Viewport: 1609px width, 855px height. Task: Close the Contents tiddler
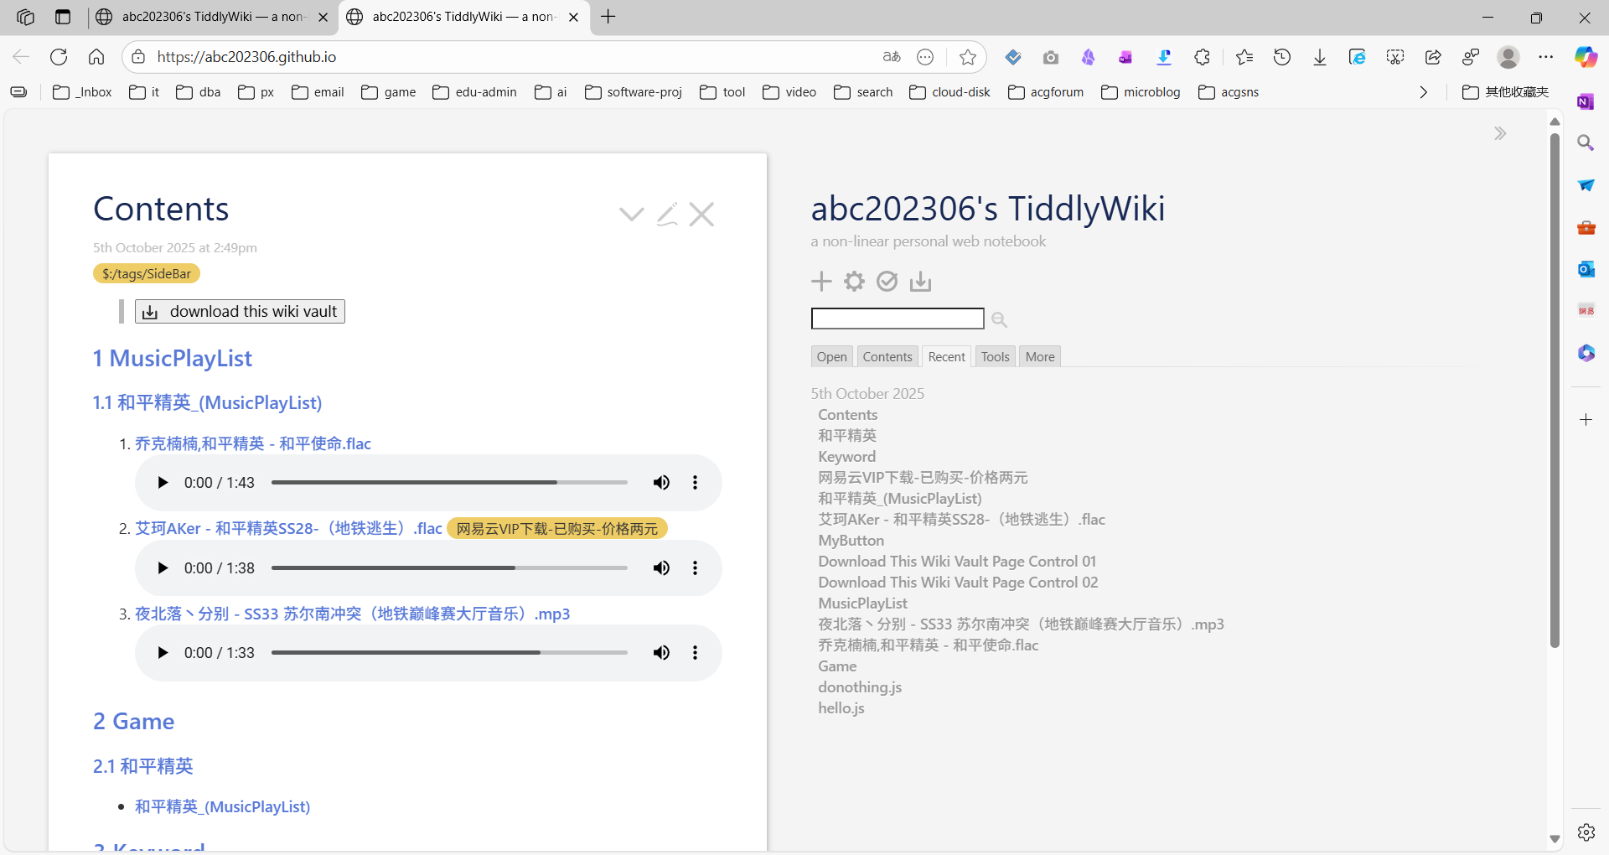[x=701, y=215]
